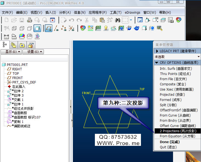Image resolution: width=201 pixels, height=162 pixels.
Task: Click the Save disk icon
Action: (x=22, y=20)
